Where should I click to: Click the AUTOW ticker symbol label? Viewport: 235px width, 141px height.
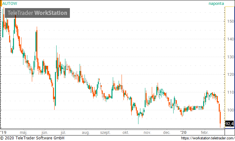(10, 4)
